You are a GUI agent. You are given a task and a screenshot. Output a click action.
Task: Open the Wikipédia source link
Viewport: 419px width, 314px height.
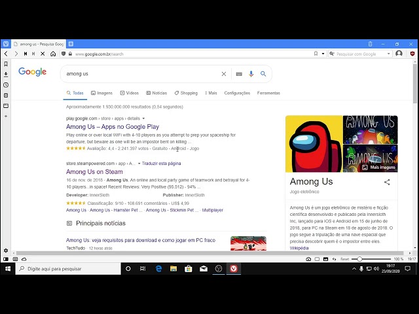299,248
